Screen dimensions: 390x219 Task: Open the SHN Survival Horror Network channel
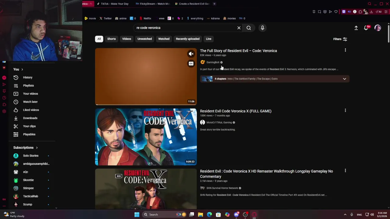222,188
